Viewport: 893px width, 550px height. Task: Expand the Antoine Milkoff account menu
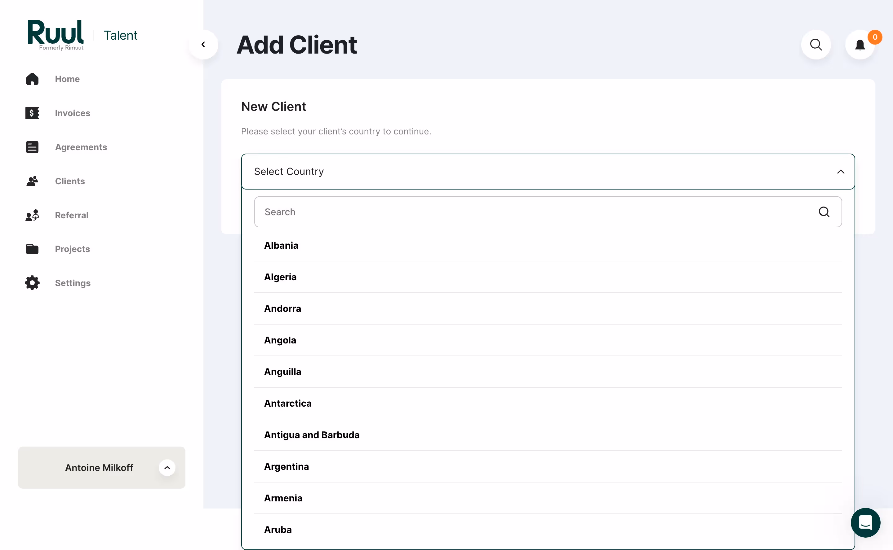(167, 467)
